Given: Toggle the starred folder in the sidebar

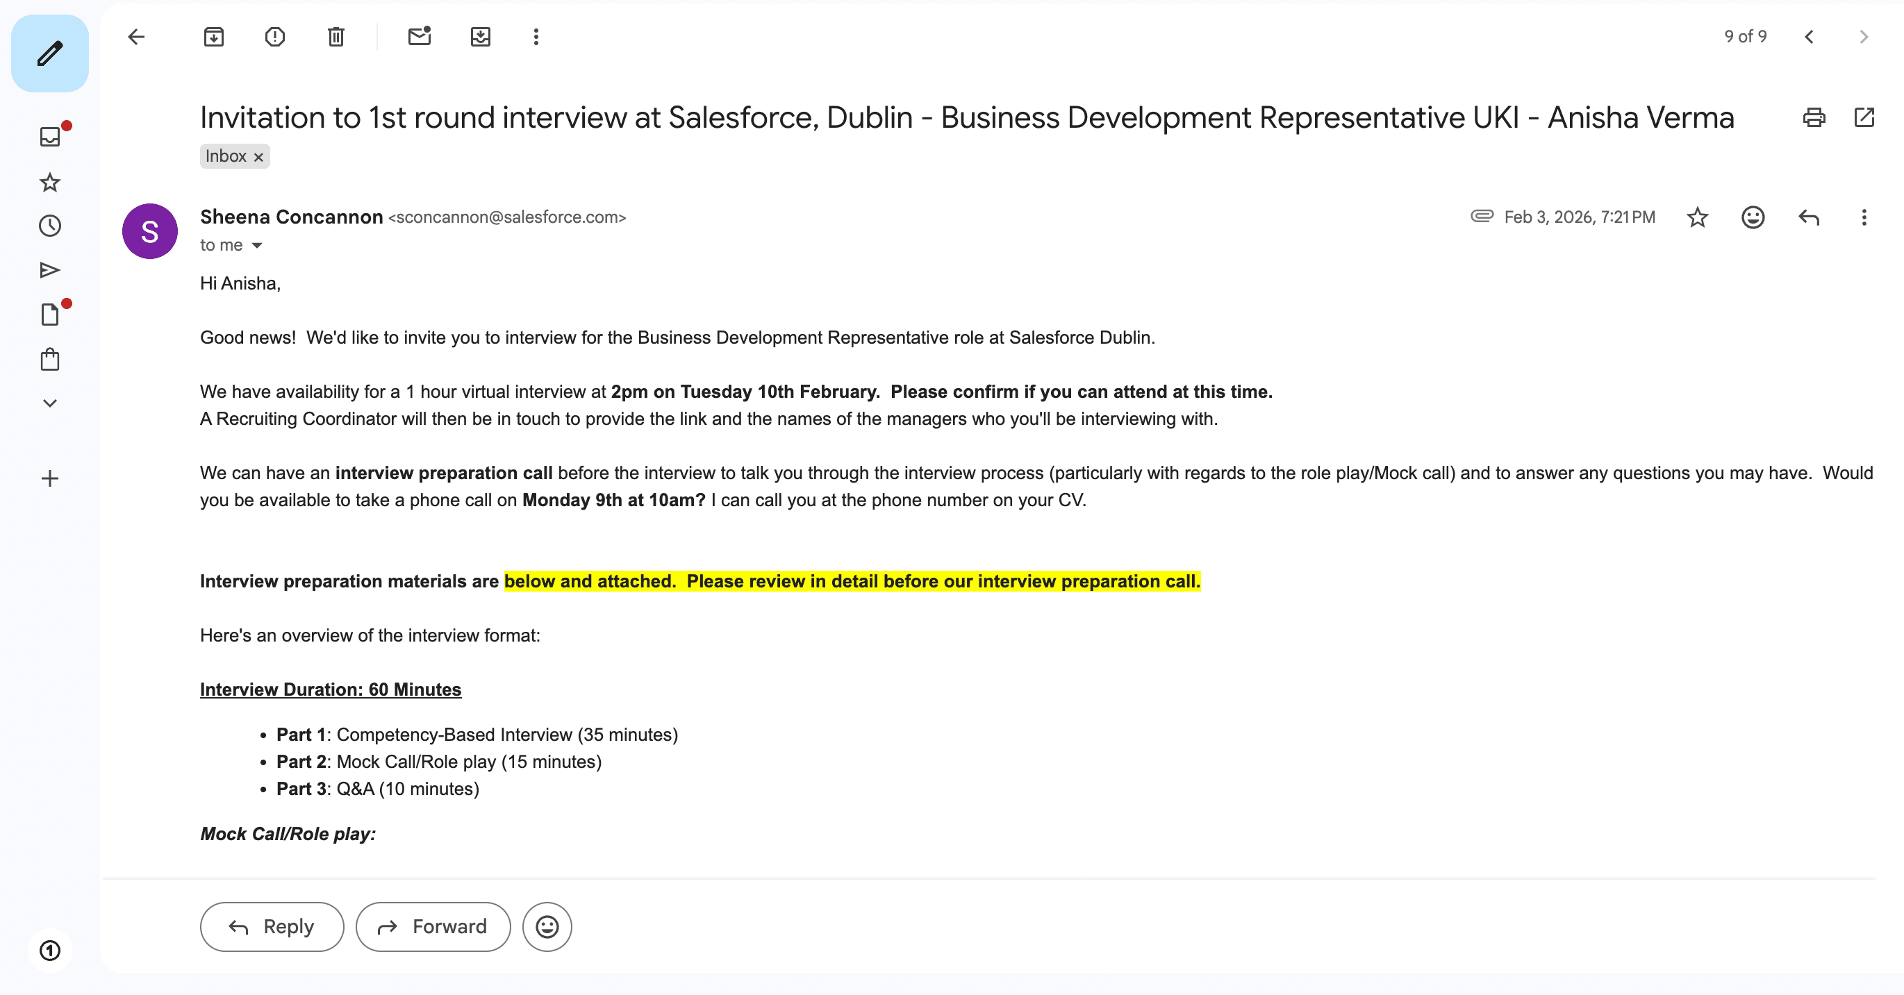Looking at the screenshot, I should [49, 183].
